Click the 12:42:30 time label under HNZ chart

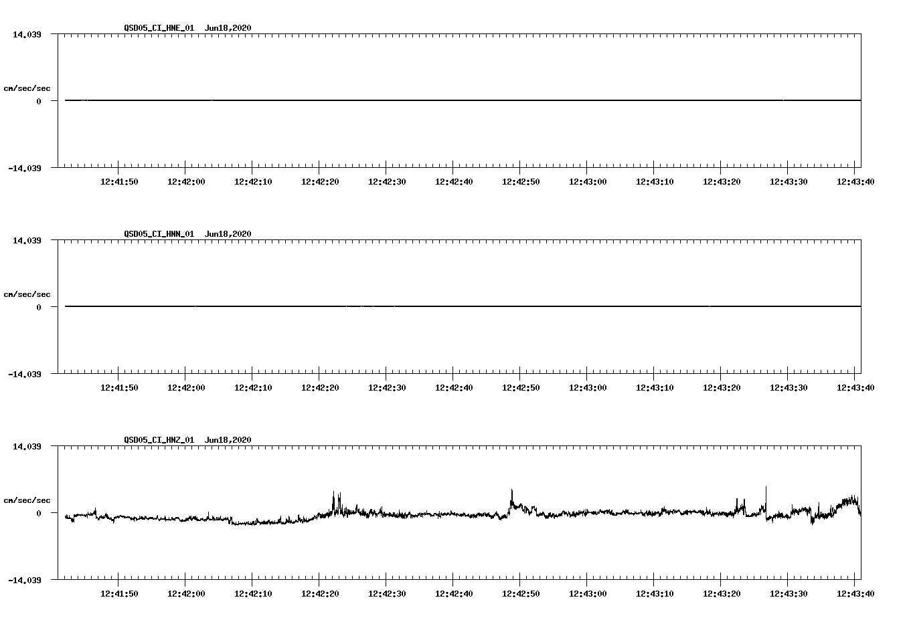pos(387,593)
